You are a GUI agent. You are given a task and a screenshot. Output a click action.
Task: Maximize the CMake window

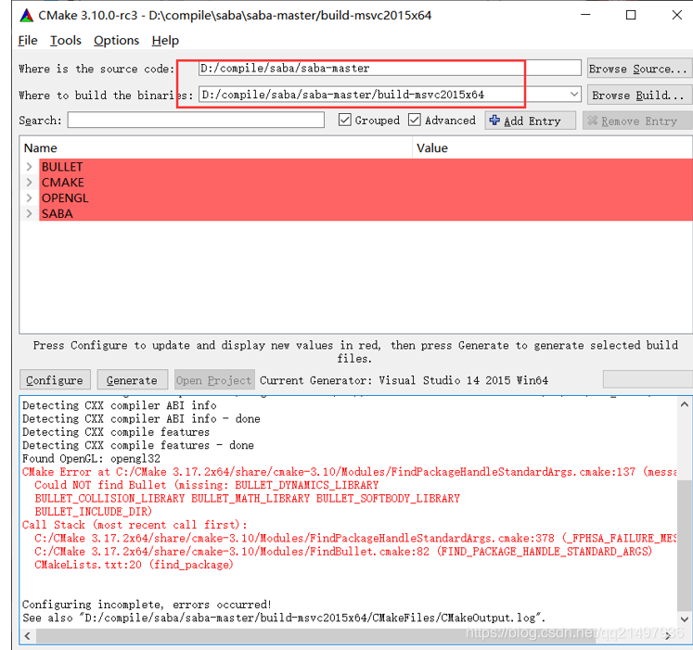(631, 15)
